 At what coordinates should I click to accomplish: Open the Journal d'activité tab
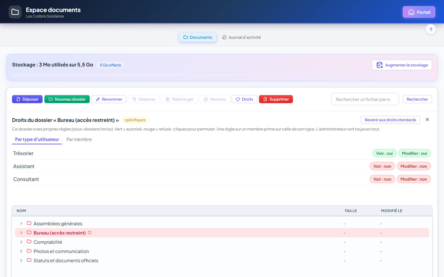click(x=241, y=37)
